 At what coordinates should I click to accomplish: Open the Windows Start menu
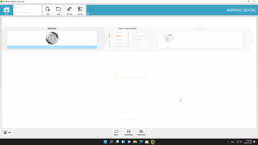tap(105, 142)
